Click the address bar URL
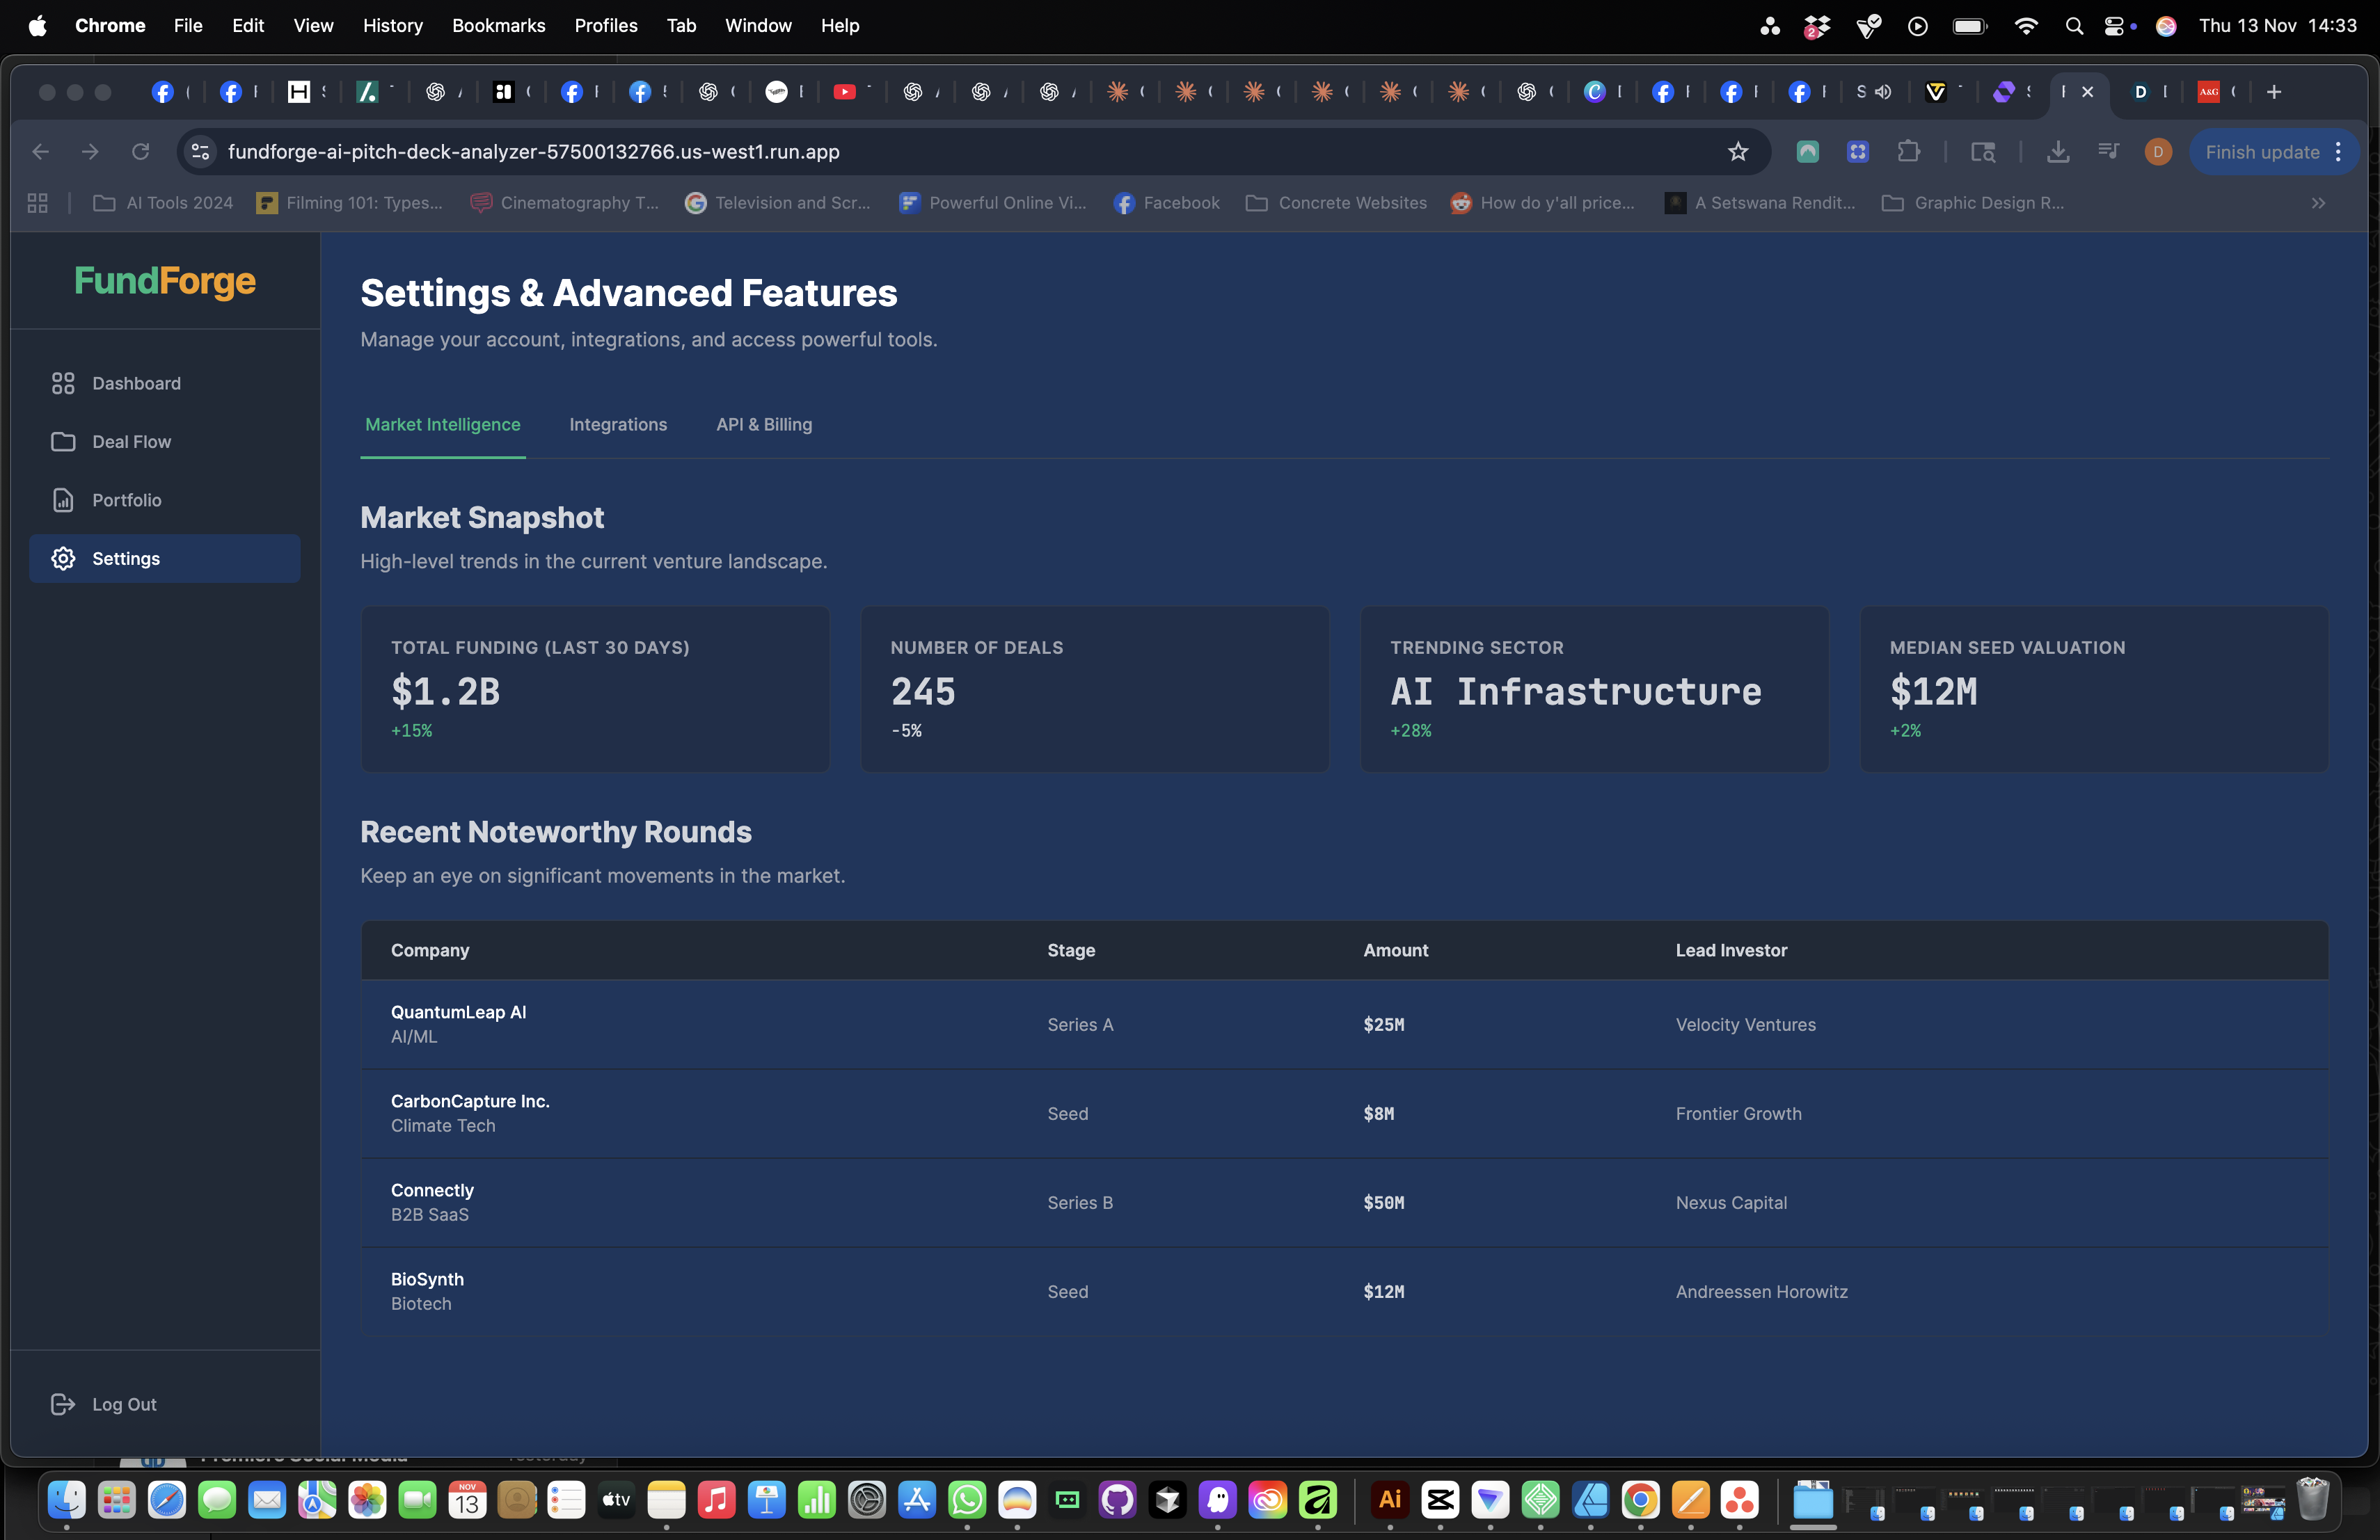Screen dimensions: 2380x1540 (533, 152)
